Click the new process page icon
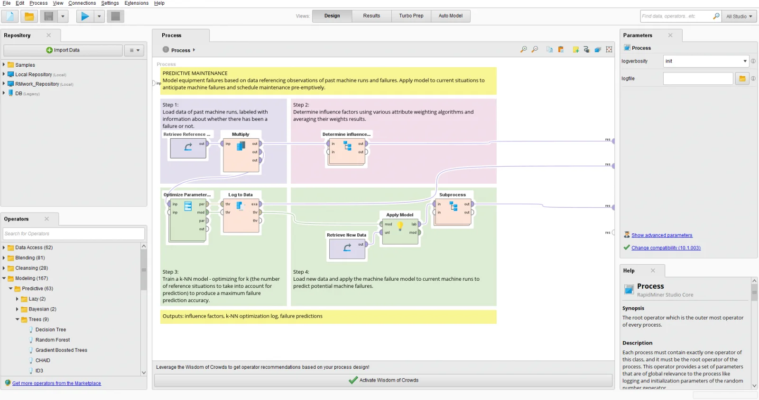This screenshot has height=400, width=759. pos(10,17)
